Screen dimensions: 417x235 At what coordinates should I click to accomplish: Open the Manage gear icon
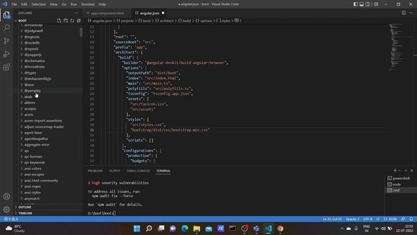click(x=7, y=210)
